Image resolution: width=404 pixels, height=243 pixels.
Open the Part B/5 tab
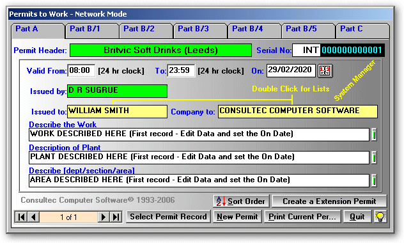(x=308, y=31)
